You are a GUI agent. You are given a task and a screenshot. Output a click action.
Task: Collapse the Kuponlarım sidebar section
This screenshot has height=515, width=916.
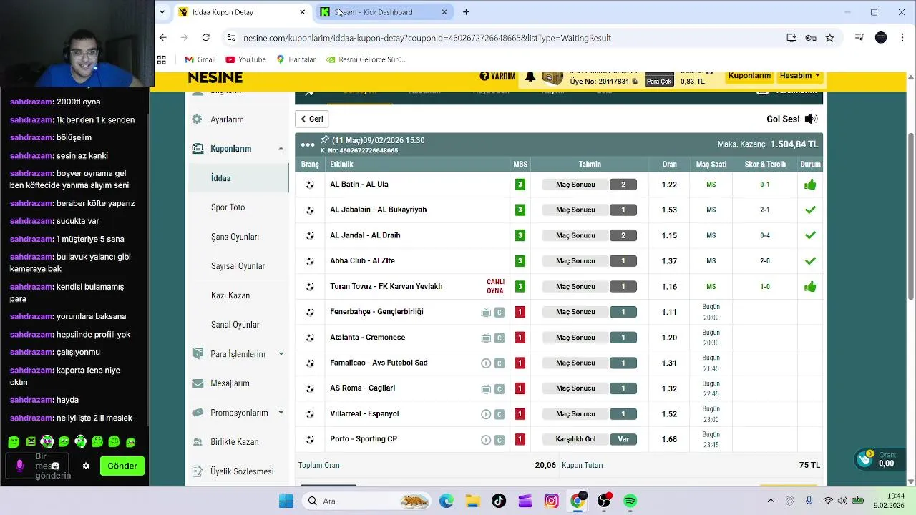pos(281,149)
